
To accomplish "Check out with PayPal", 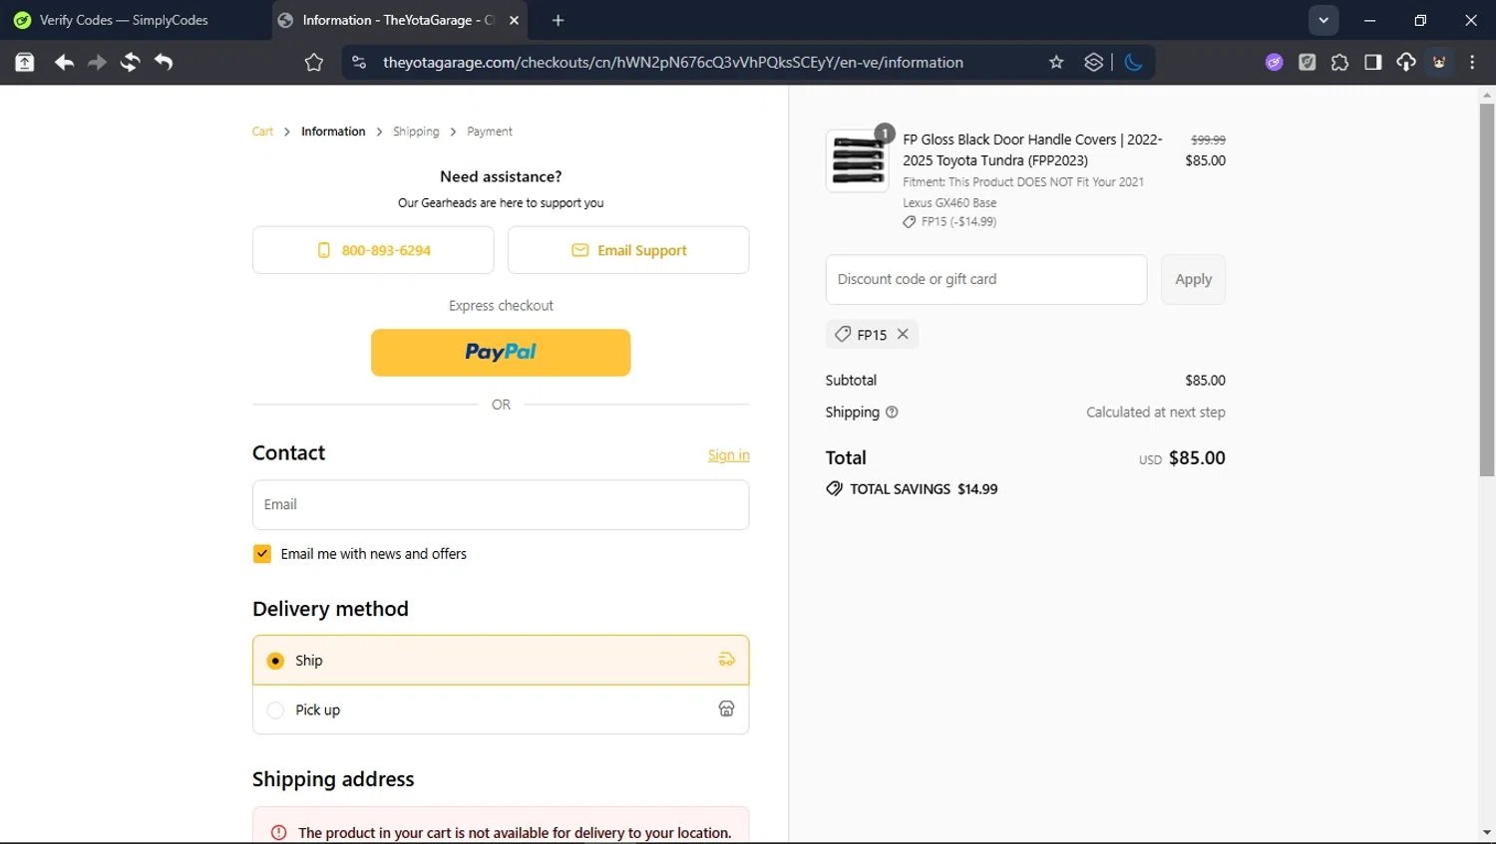I will pyautogui.click(x=501, y=353).
